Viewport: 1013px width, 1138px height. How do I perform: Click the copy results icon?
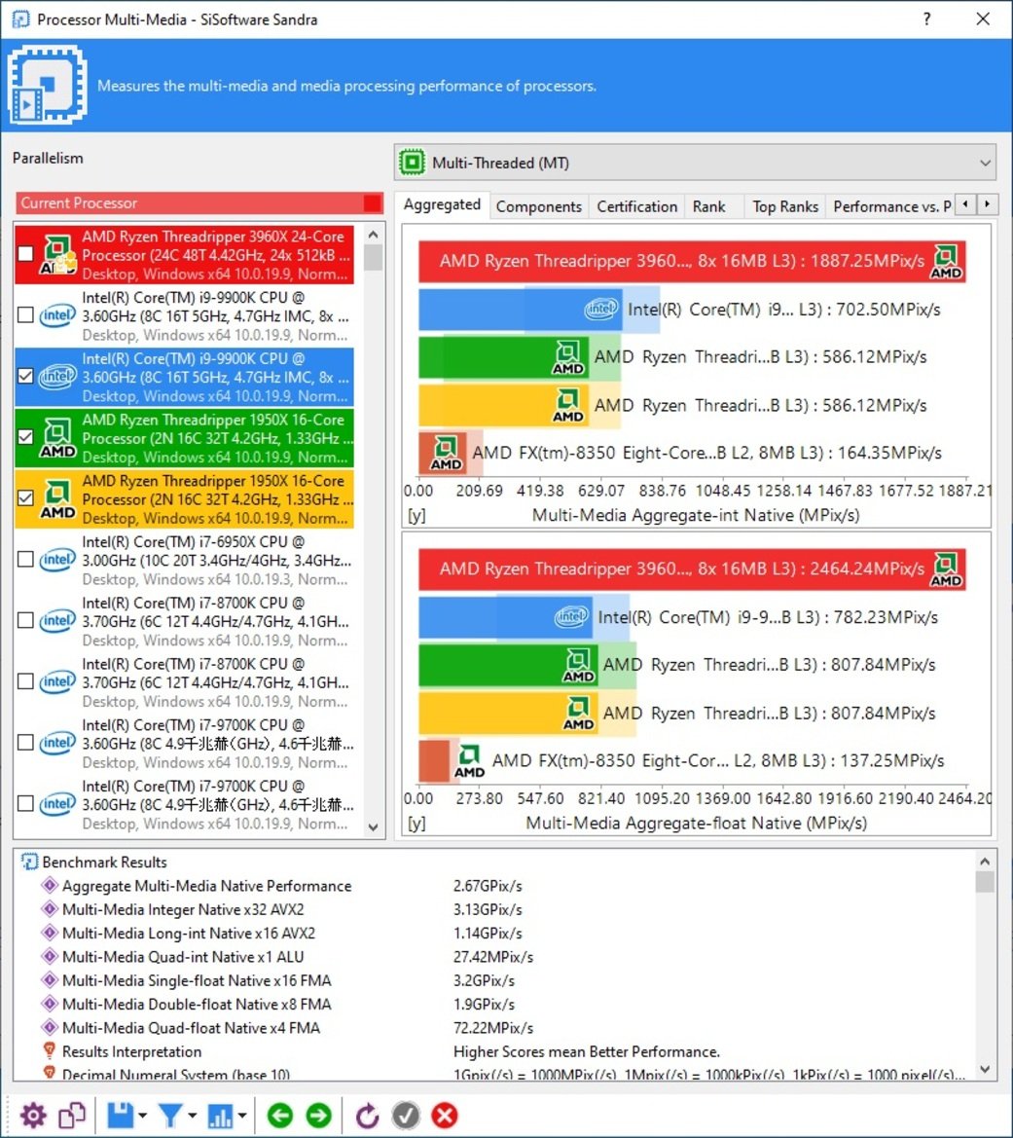[x=72, y=1116]
